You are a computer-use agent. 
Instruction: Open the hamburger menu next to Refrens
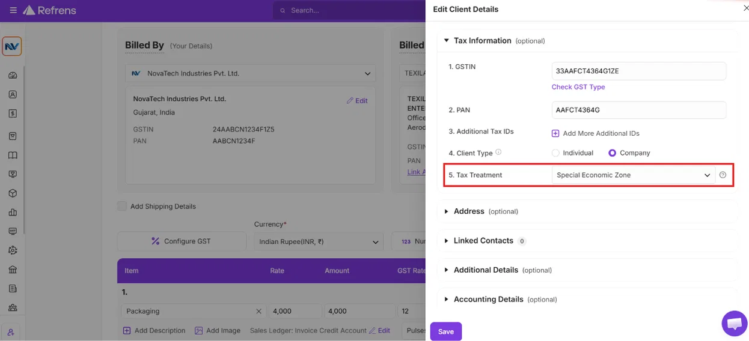click(x=13, y=10)
